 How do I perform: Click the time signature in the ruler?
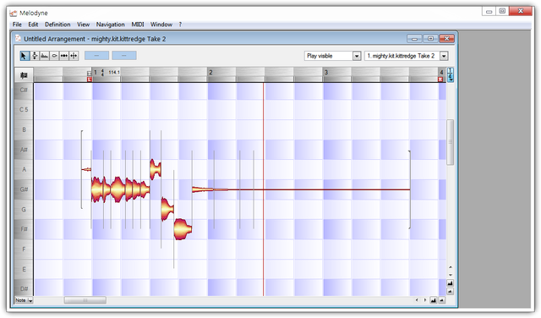pyautogui.click(x=102, y=73)
